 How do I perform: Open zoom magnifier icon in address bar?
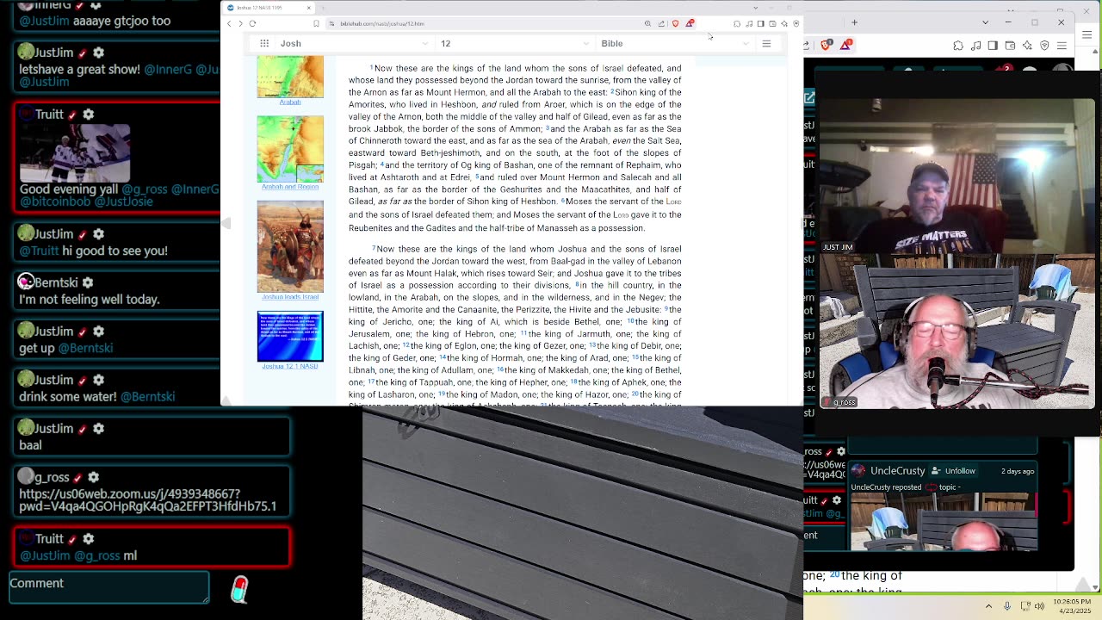tap(648, 24)
